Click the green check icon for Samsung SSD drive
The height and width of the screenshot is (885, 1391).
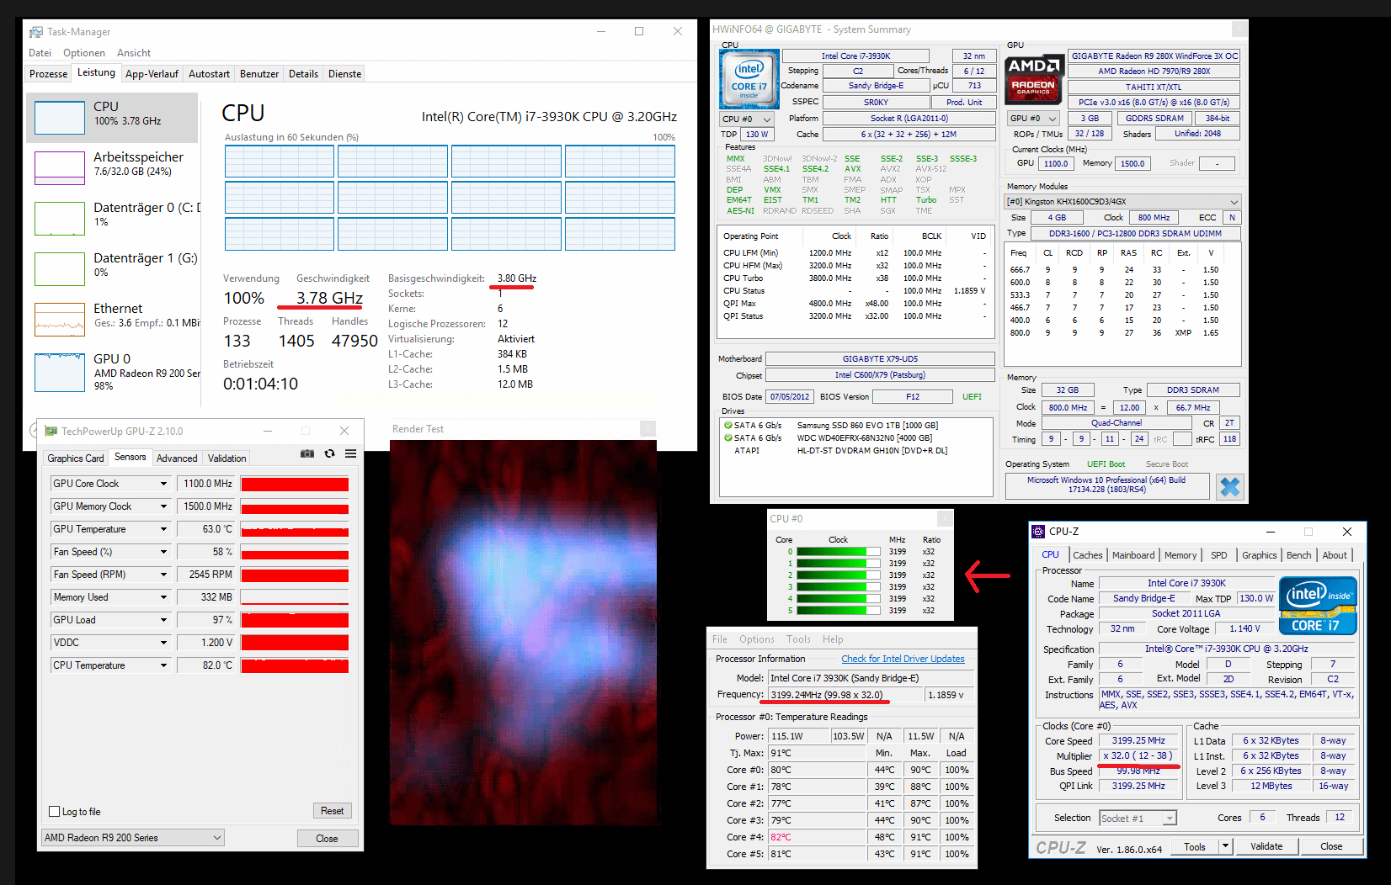[x=727, y=426]
